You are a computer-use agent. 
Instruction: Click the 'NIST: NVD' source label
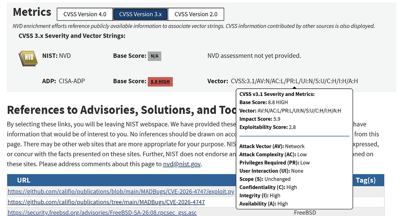56,56
